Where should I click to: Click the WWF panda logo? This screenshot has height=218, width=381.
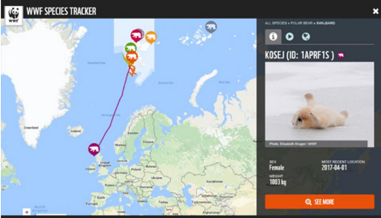pyautogui.click(x=14, y=15)
